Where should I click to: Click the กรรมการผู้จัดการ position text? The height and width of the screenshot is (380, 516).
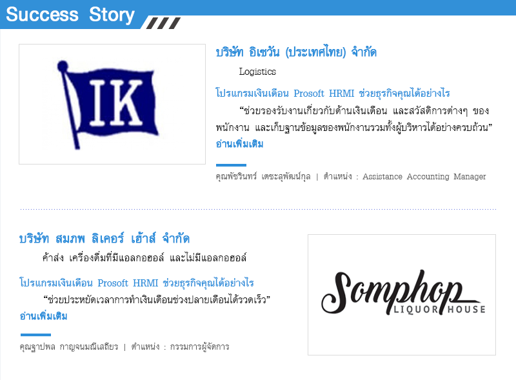(x=200, y=346)
